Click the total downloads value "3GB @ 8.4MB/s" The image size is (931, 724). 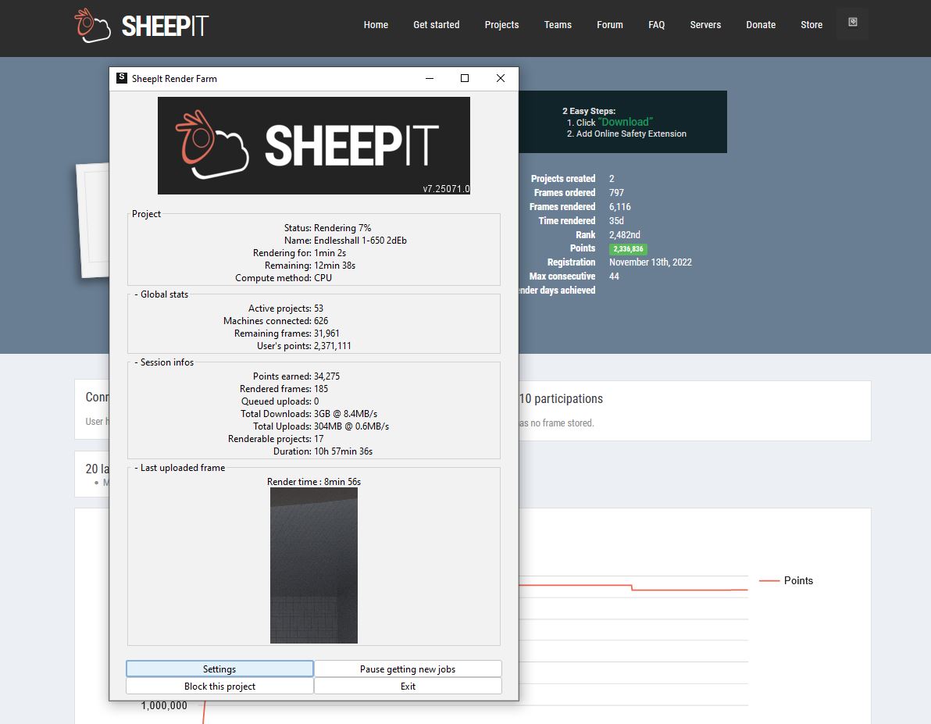click(x=345, y=414)
